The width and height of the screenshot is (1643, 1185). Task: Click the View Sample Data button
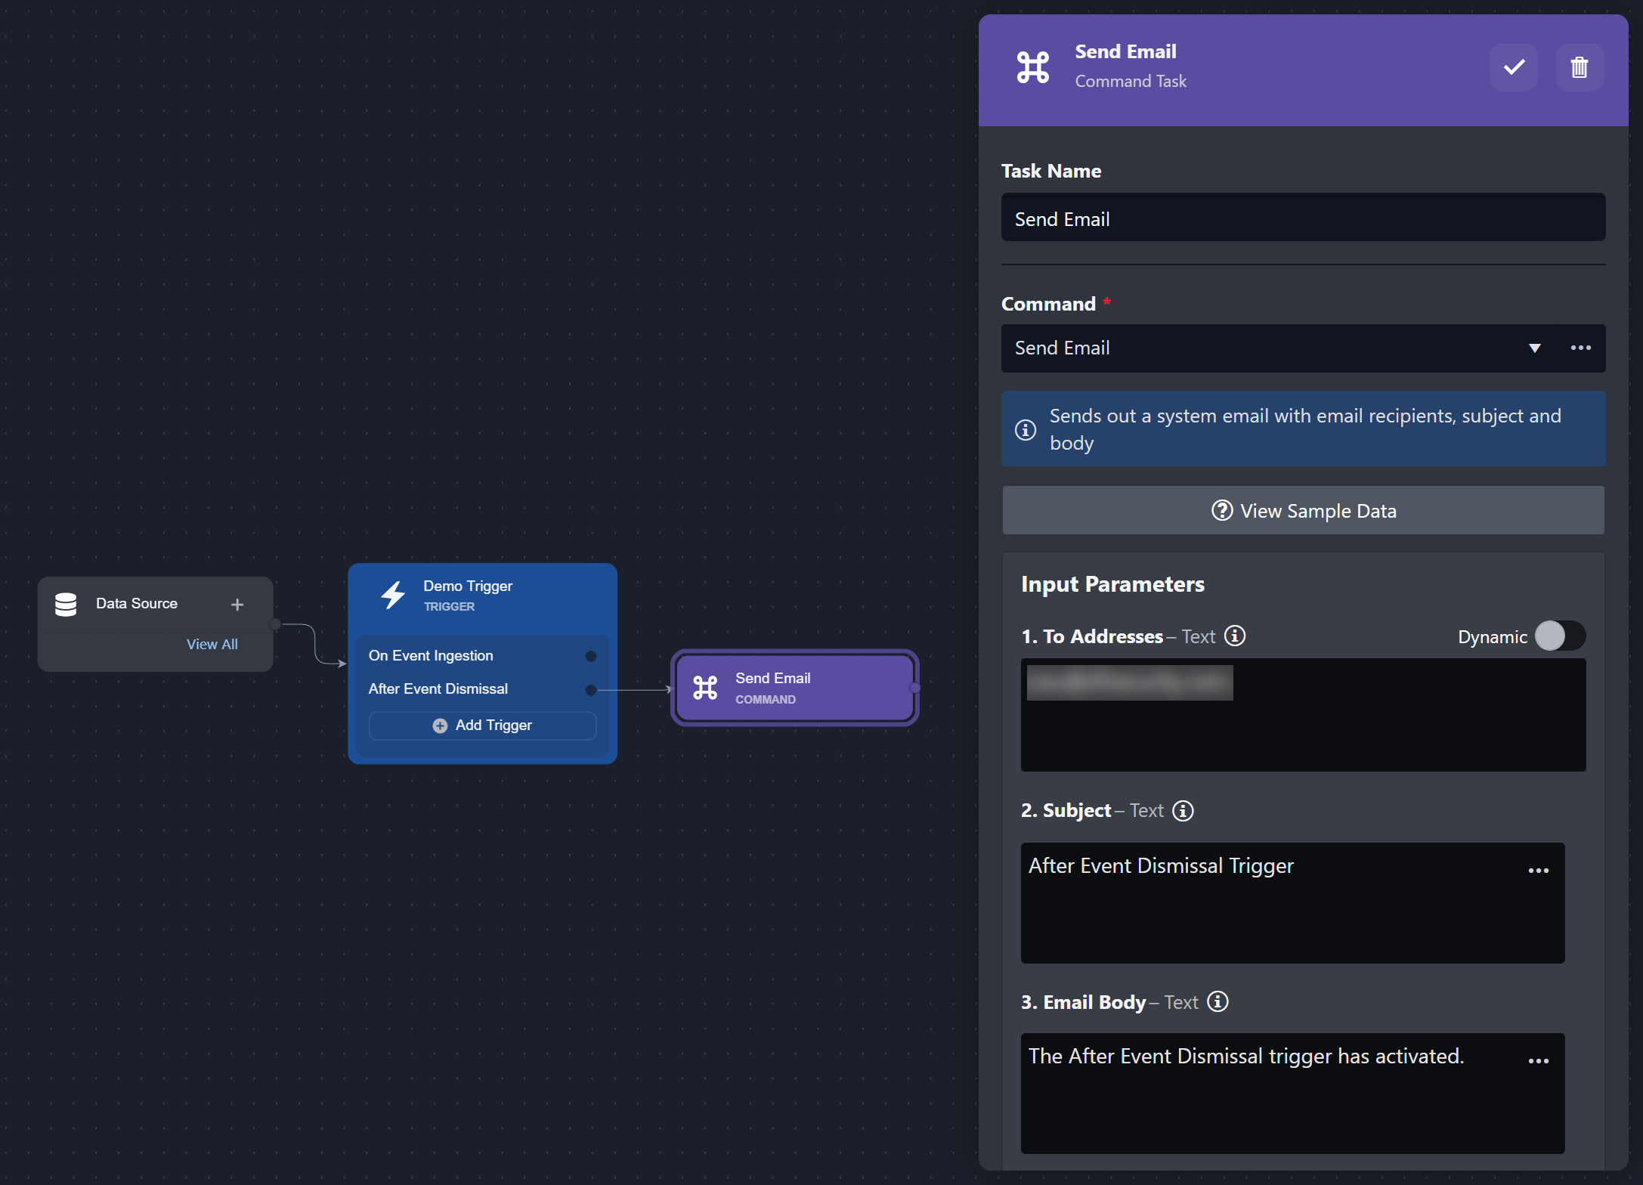coord(1303,511)
